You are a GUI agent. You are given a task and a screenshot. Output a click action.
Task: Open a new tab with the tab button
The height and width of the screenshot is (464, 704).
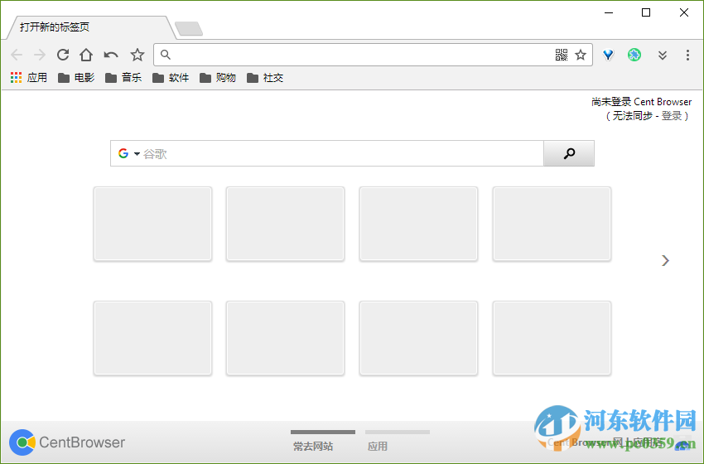coord(189,29)
